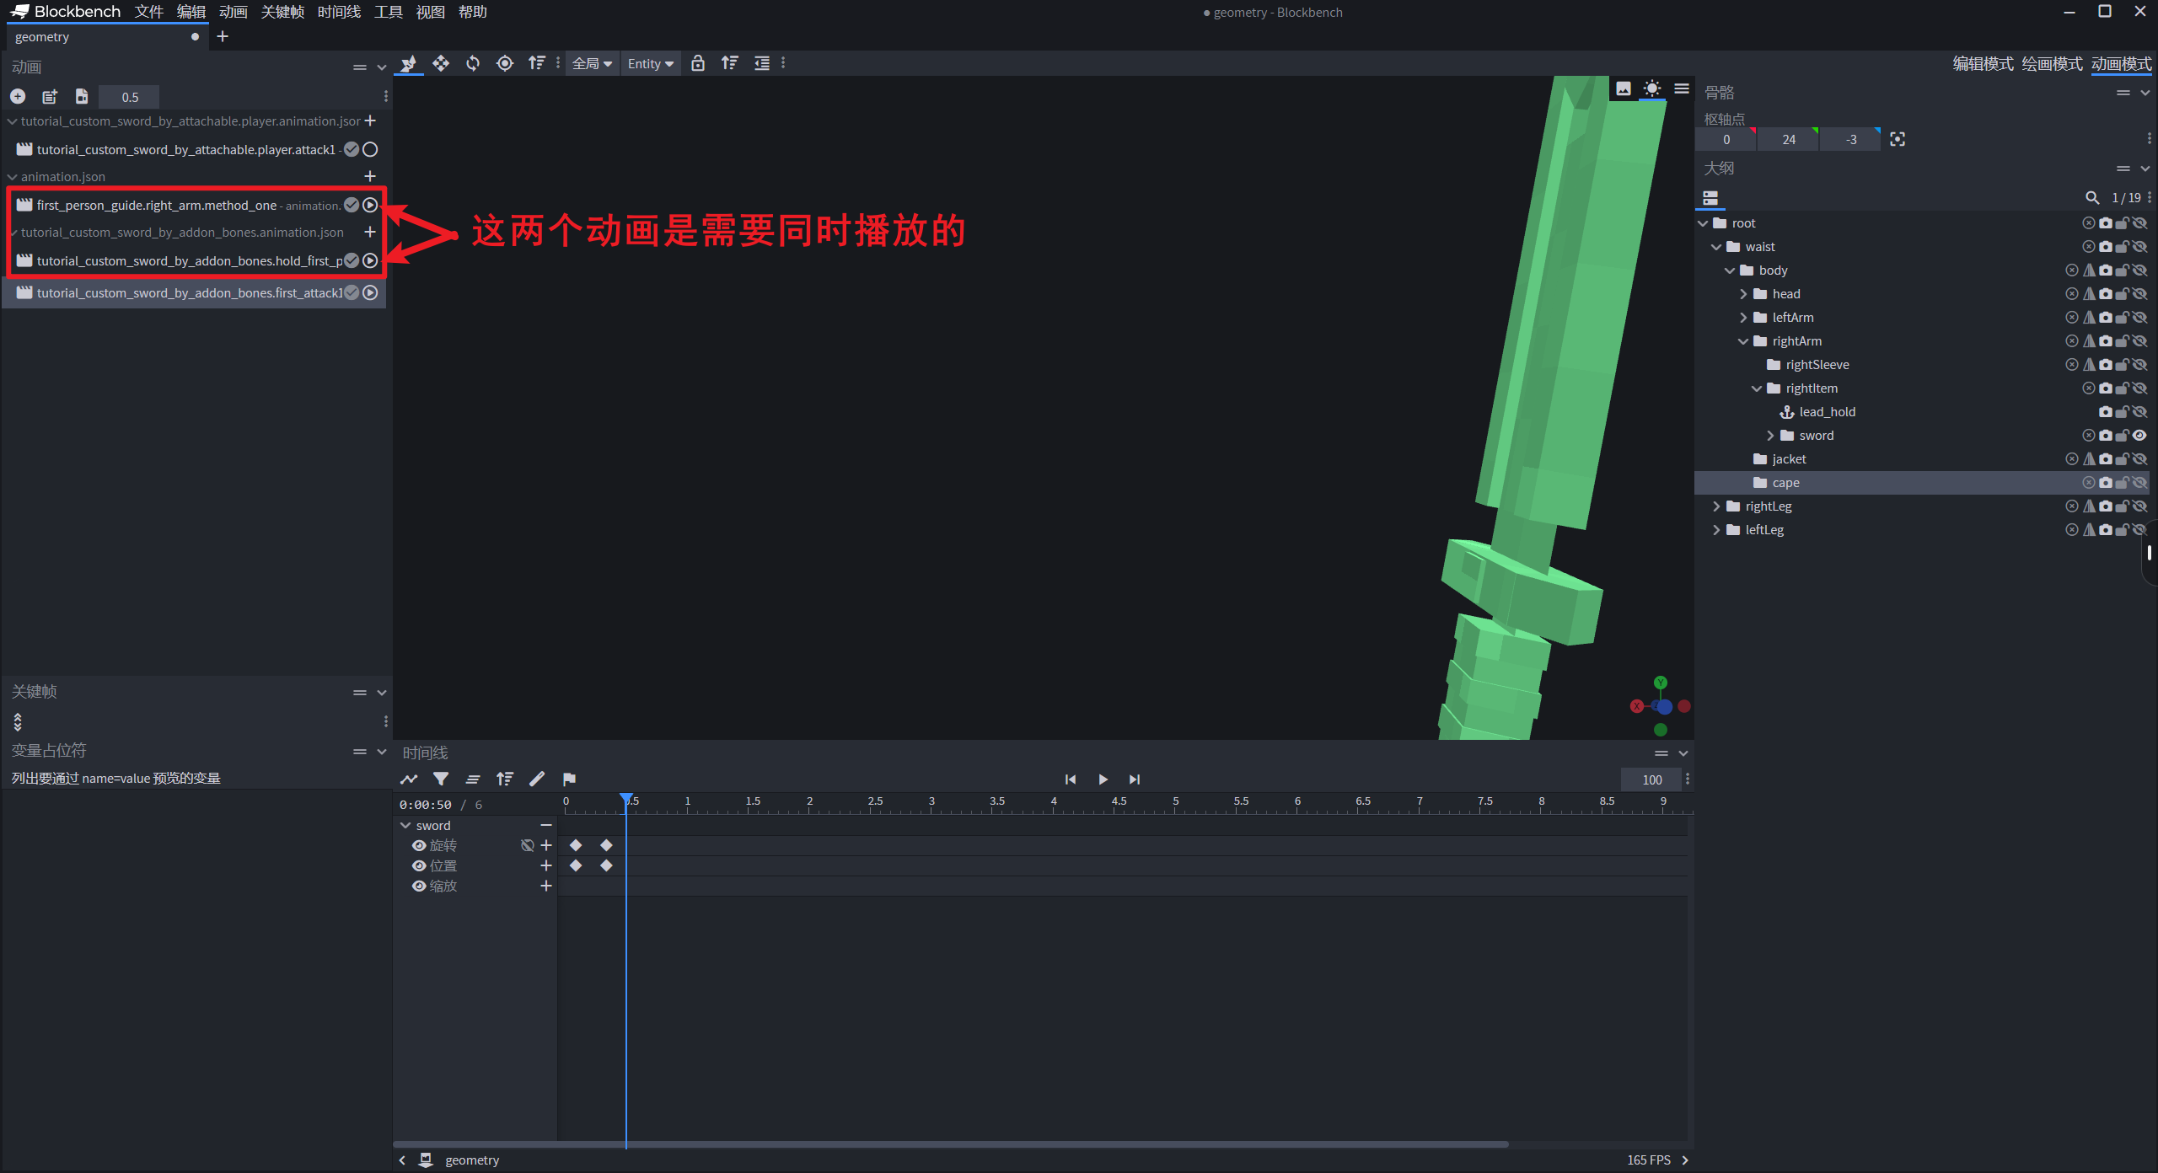Toggle scale channel eye visibility
The width and height of the screenshot is (2158, 1173).
(418, 886)
